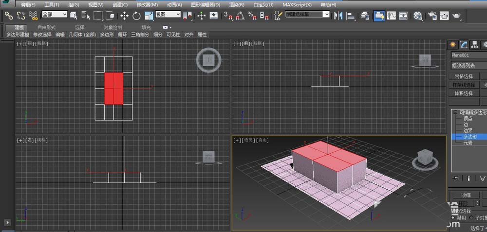Viewport: 487px width, 232px height.
Task: Click the Select by Name list icon
Action: click(85, 15)
